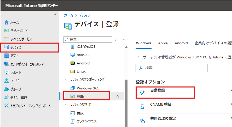Open the ダッシュボード chart icon
The width and height of the screenshot is (232, 127).
pyautogui.click(x=6, y=31)
